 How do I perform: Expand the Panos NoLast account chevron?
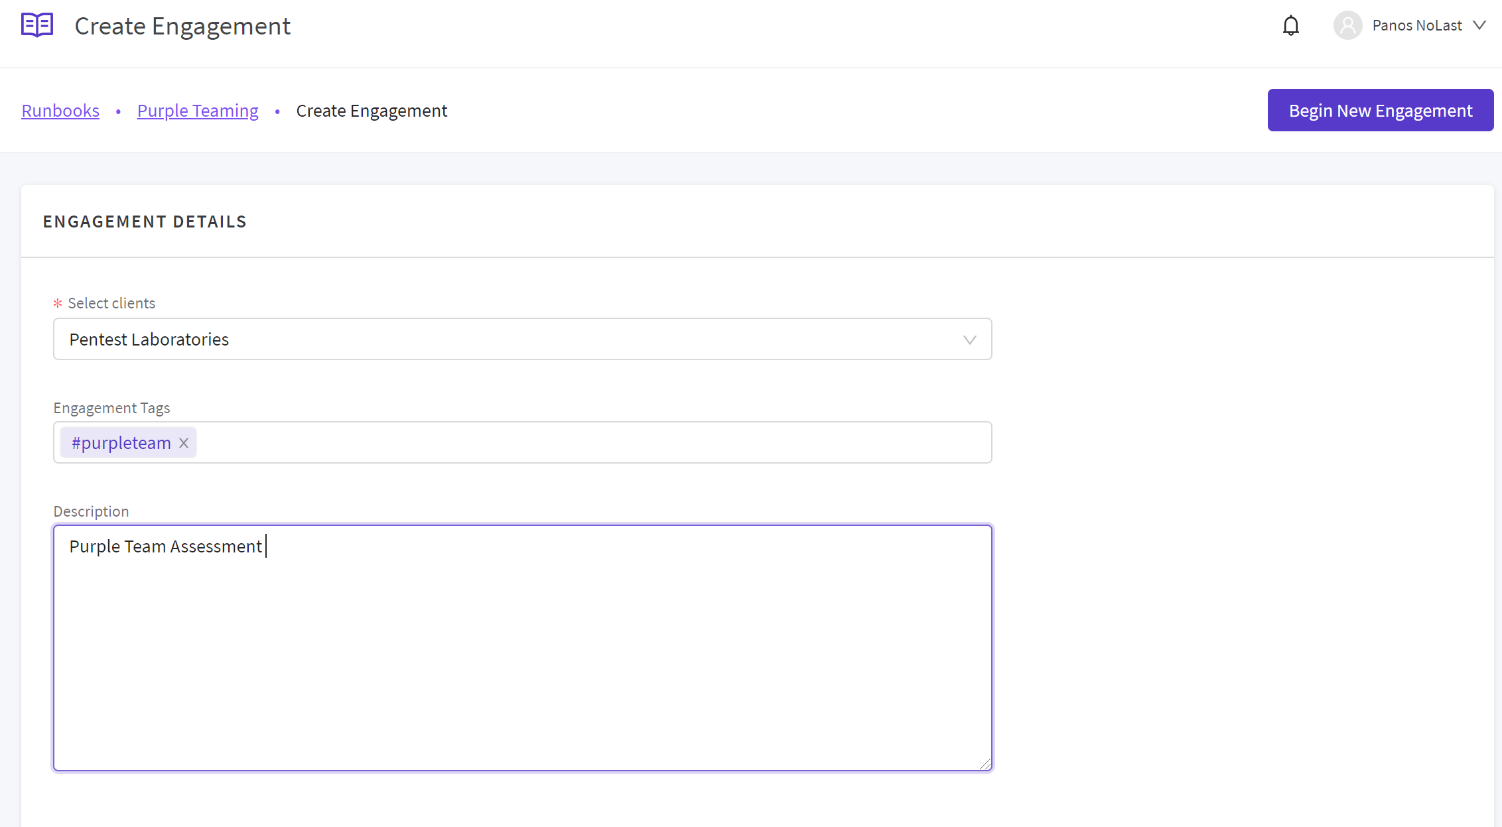(x=1479, y=25)
